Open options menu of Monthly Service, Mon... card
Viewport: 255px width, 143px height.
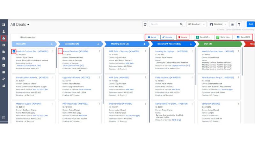(x=238, y=51)
